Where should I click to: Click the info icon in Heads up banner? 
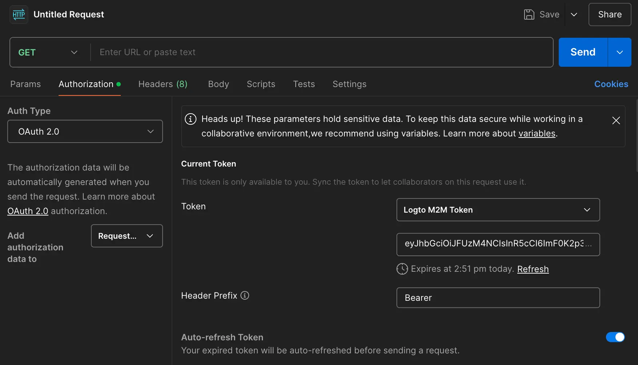coord(191,119)
